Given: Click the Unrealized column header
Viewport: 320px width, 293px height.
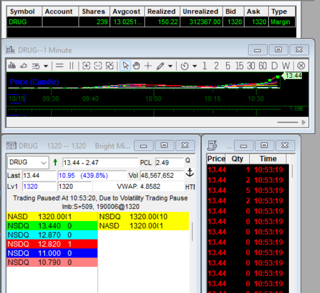Looking at the screenshot, I should 201,11.
